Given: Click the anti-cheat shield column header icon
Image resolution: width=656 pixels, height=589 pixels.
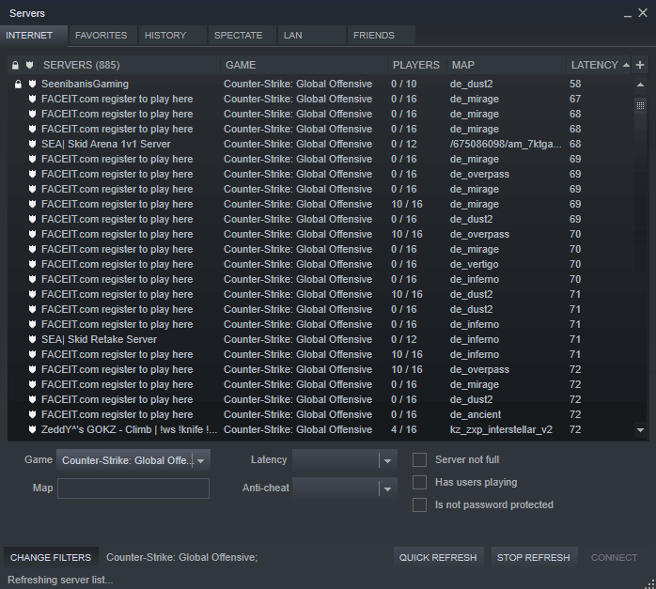Looking at the screenshot, I should (30, 66).
